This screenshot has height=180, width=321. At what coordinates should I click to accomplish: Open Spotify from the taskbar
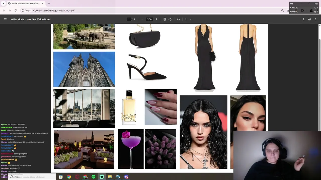coord(93,177)
